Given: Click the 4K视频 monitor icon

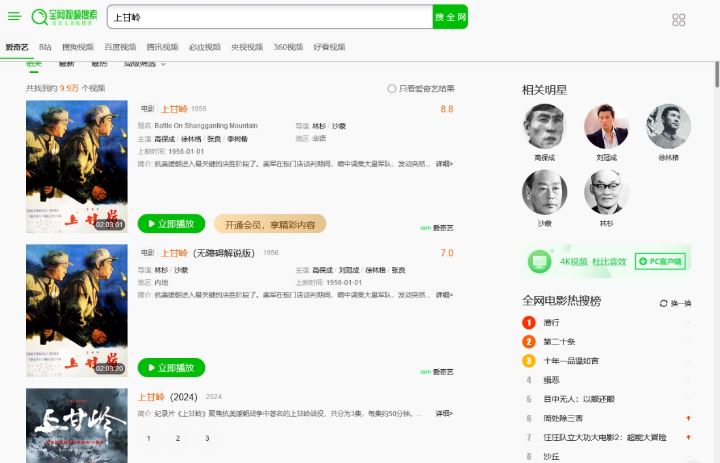Looking at the screenshot, I should (540, 261).
